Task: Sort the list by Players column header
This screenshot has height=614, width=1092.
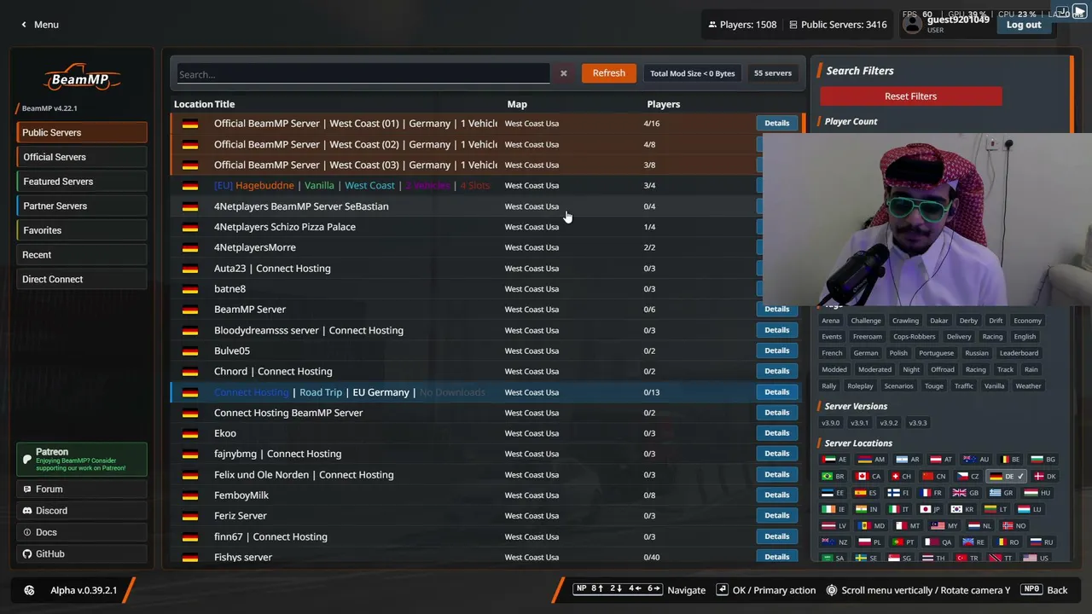Action: coord(663,104)
